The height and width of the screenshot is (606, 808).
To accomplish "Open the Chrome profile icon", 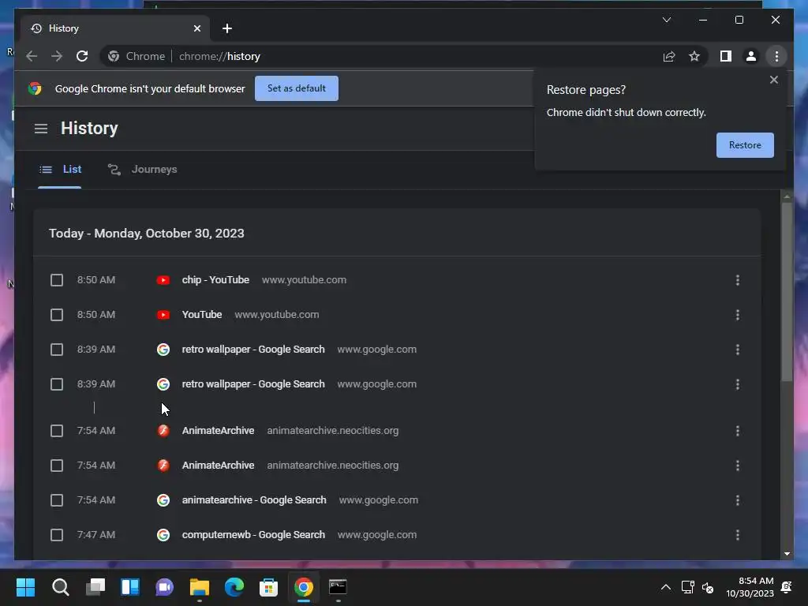I will tap(751, 56).
